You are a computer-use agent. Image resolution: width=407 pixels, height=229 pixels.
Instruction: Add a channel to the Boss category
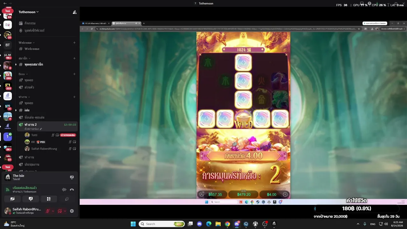74,74
